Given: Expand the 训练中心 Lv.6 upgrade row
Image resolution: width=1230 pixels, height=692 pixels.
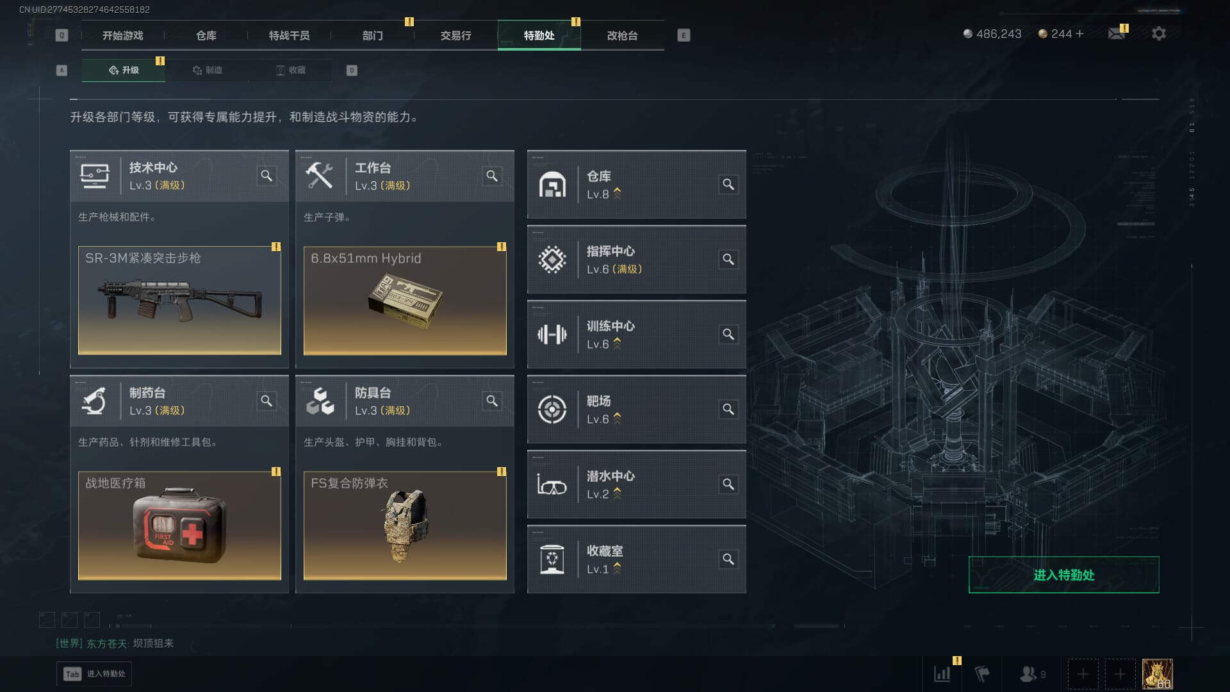Looking at the screenshot, I should point(636,334).
